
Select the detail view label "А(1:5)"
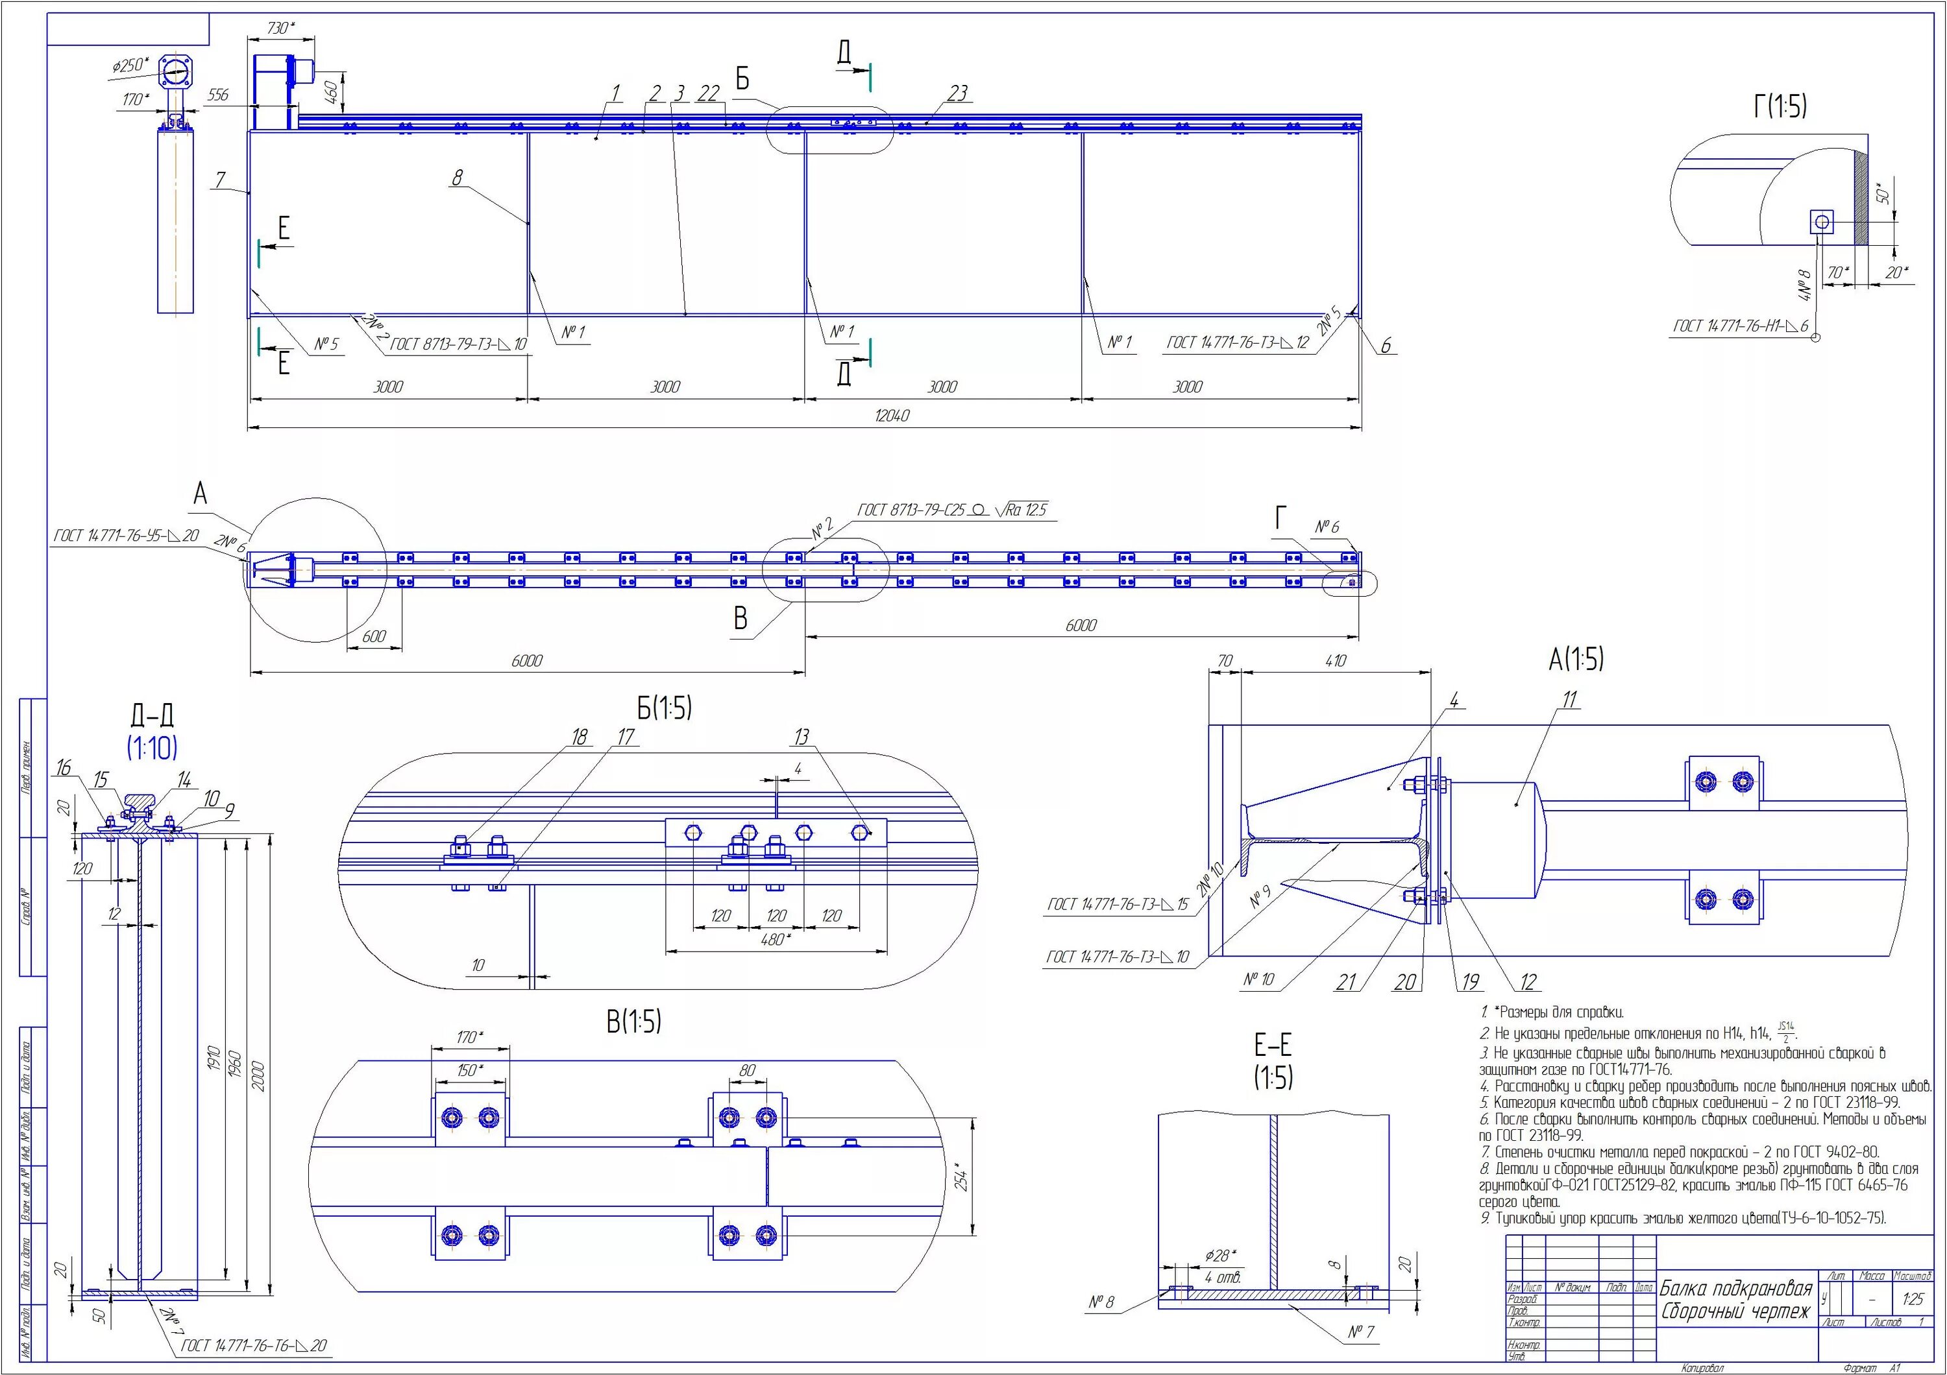click(x=1576, y=659)
